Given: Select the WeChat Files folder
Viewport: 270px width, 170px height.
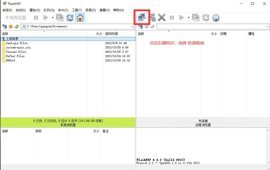Looking at the screenshot, I should (x=15, y=56).
